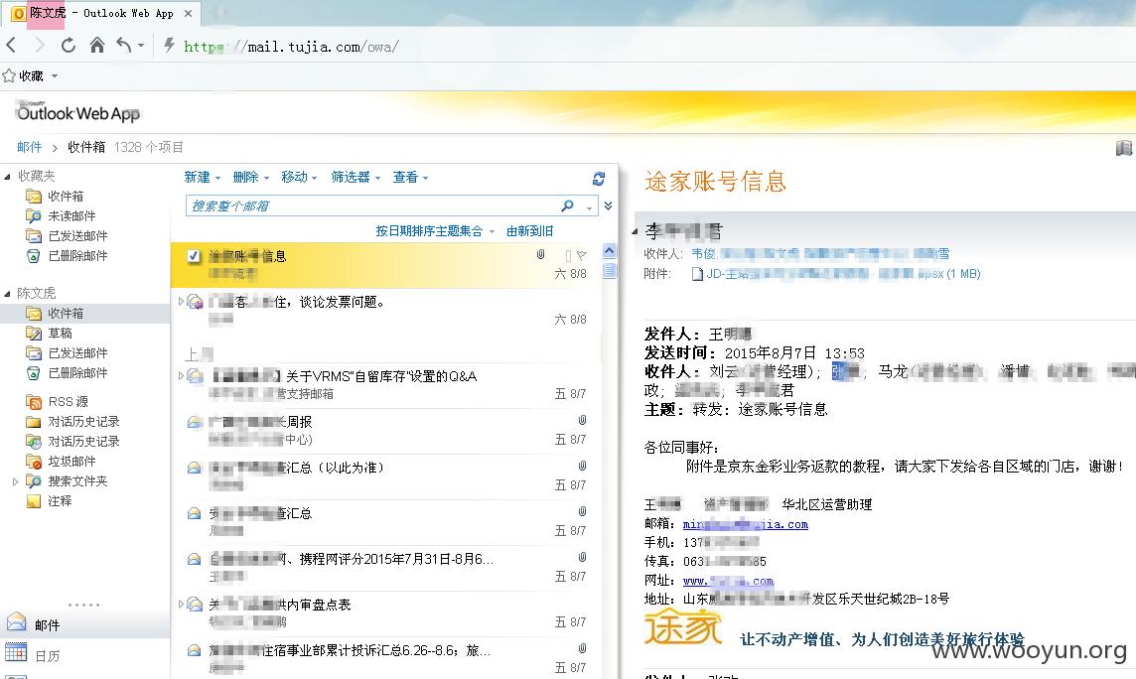Open the address book icon at top right
This screenshot has width=1136, height=679.
[x=1123, y=148]
